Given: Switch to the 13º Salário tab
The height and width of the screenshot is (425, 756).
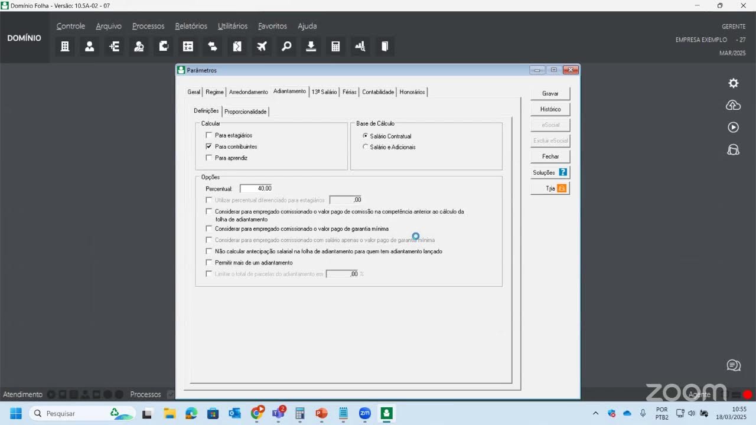Looking at the screenshot, I should (x=324, y=92).
